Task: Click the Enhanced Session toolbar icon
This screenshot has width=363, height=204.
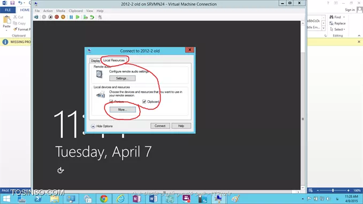Action: (x=100, y=17)
